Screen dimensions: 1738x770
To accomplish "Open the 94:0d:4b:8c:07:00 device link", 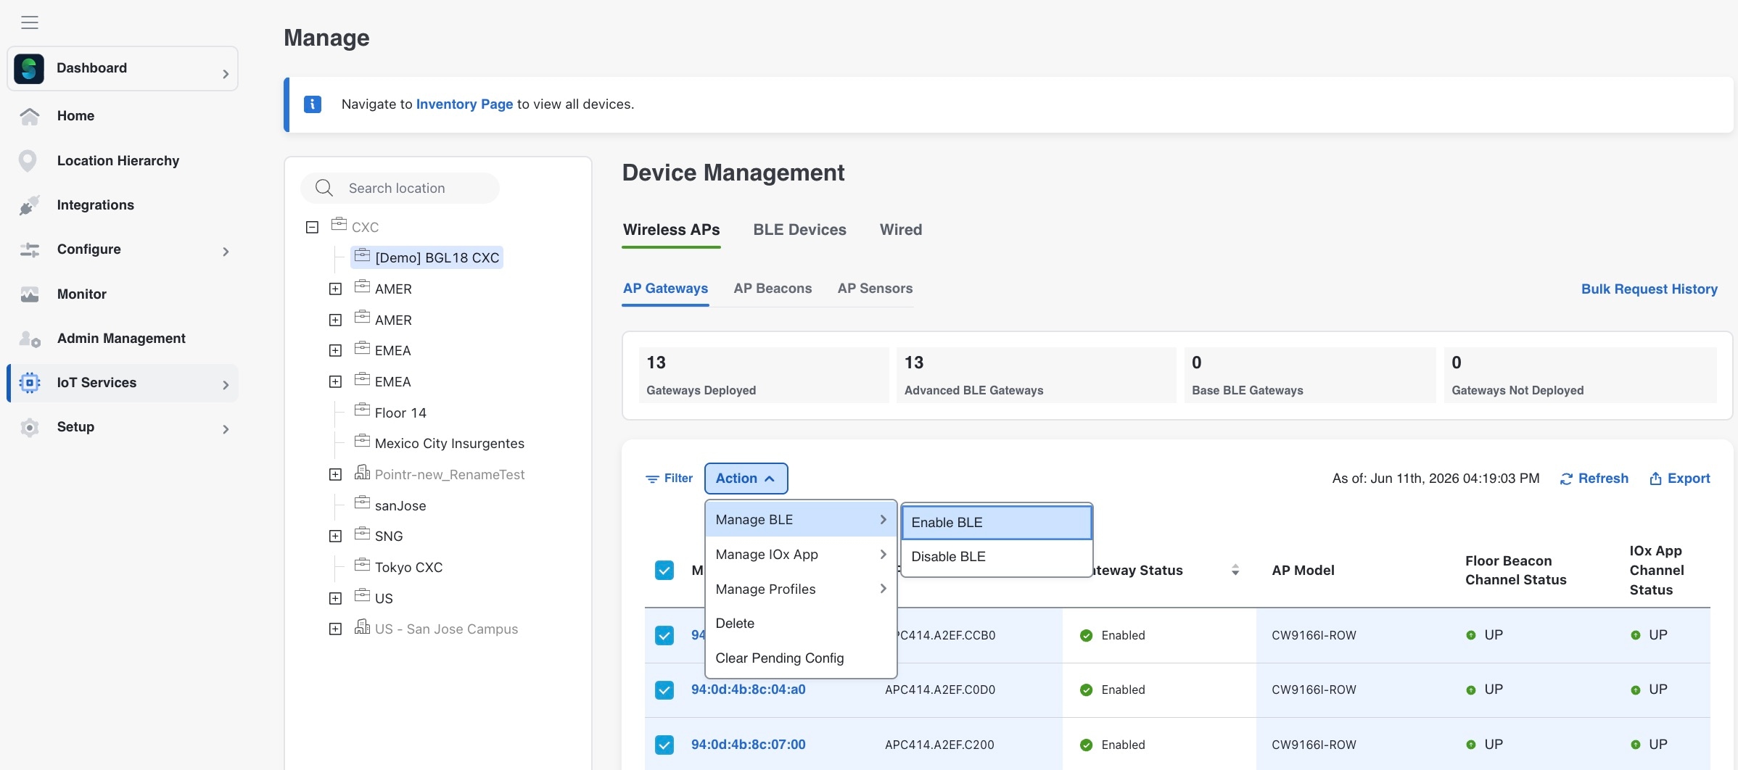I will (x=748, y=745).
